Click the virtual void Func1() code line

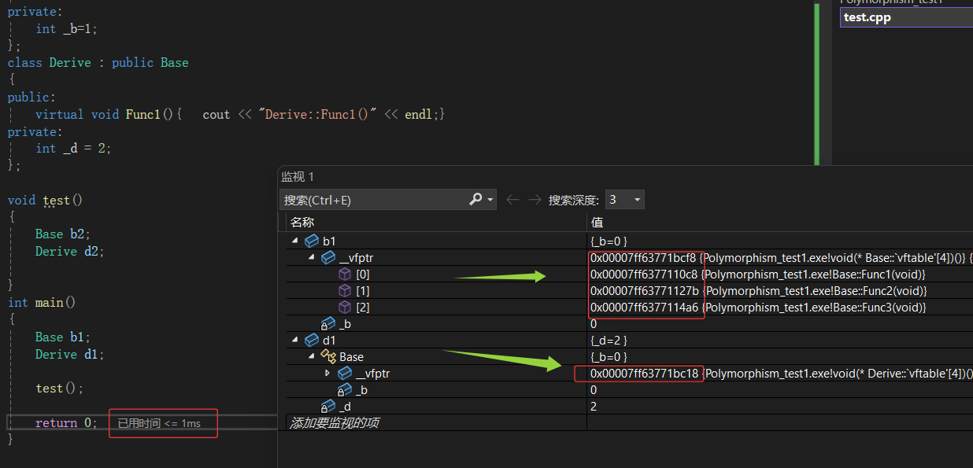point(240,114)
